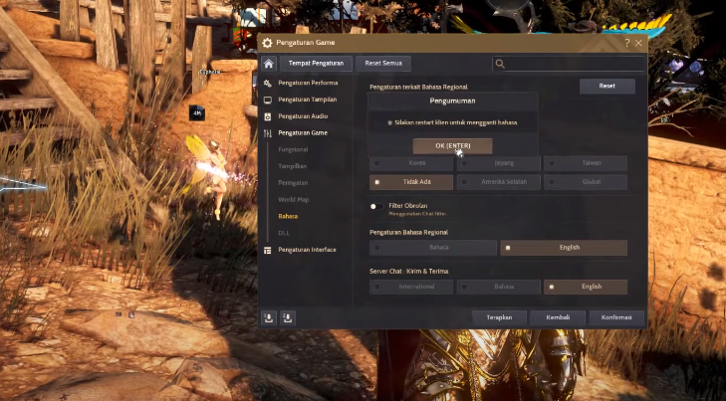Toggle the Filter Obrolan switch
Screen dimensions: 726x401
point(376,206)
